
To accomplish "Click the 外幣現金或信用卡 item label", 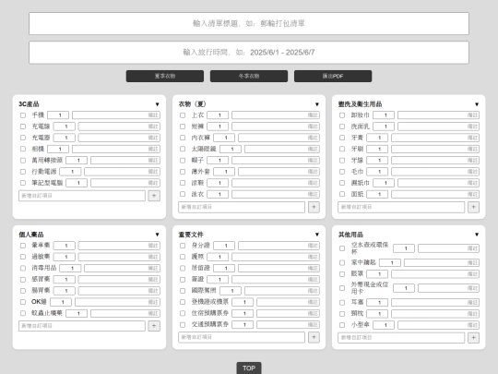I will click(370, 288).
